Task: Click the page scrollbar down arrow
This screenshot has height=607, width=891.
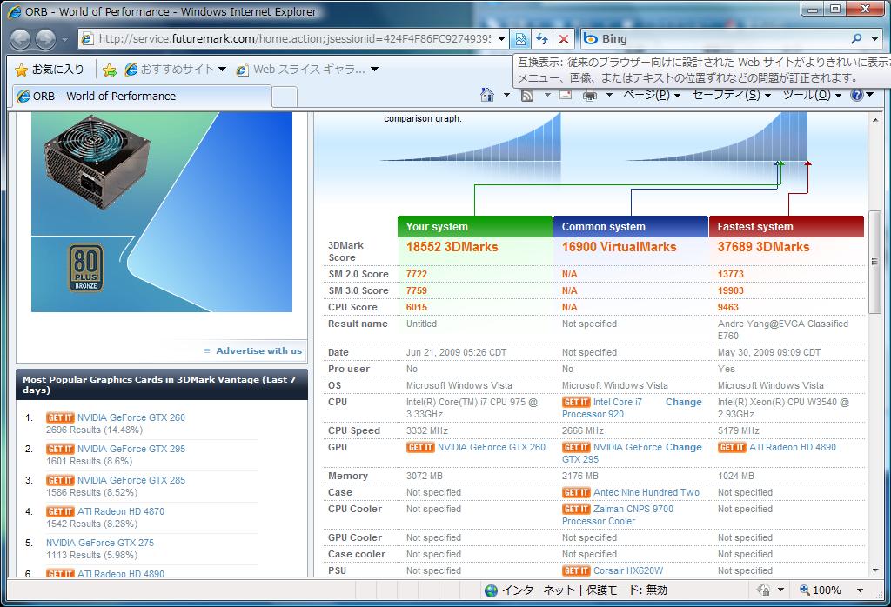Action: [x=874, y=570]
